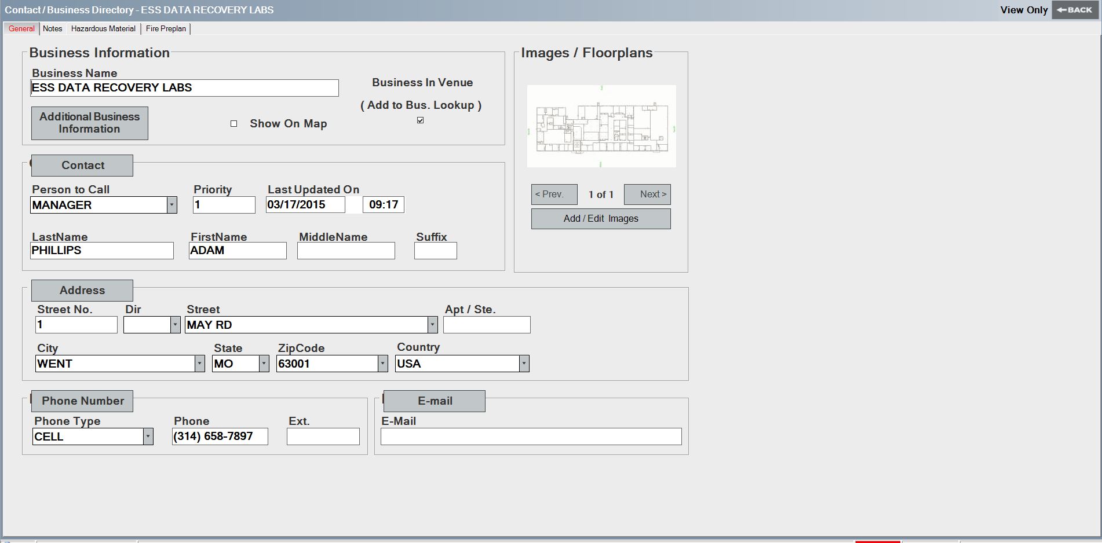Click the Phone field with (314) 658-7897
The image size is (1102, 543).
(x=220, y=436)
